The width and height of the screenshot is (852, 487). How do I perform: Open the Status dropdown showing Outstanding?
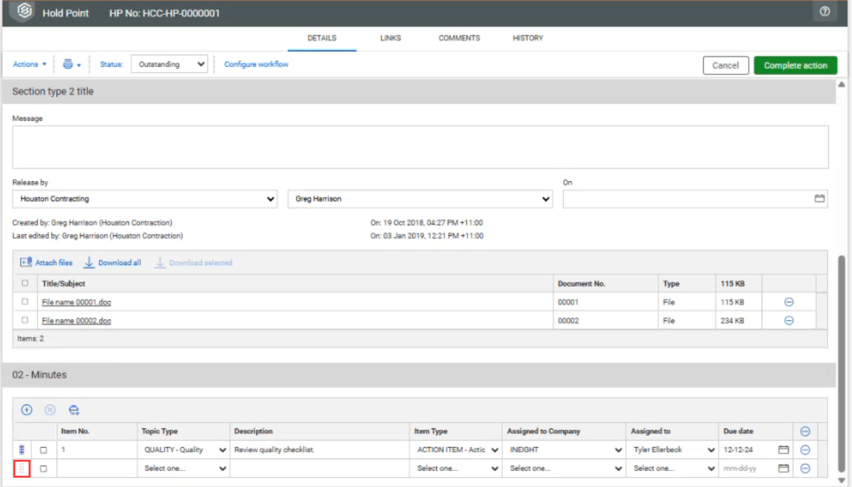tap(170, 64)
